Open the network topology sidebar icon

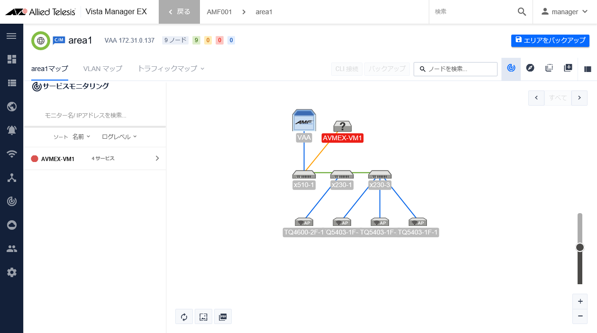(x=12, y=178)
